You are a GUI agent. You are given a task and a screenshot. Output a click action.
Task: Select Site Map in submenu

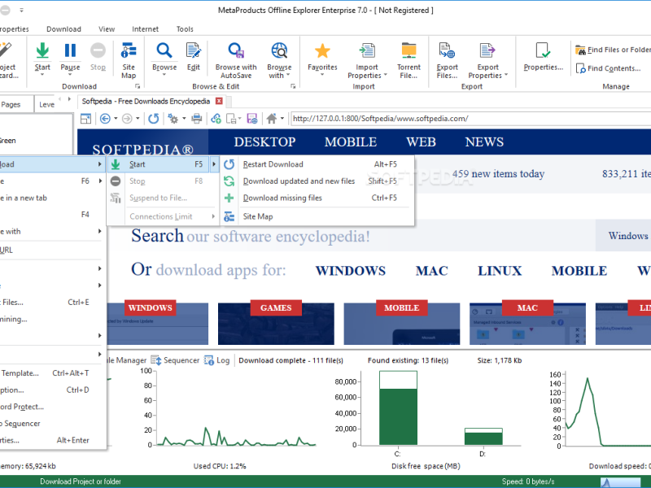tap(317, 216)
